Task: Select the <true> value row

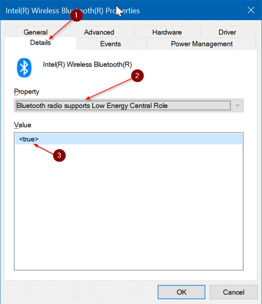Action: [x=129, y=139]
